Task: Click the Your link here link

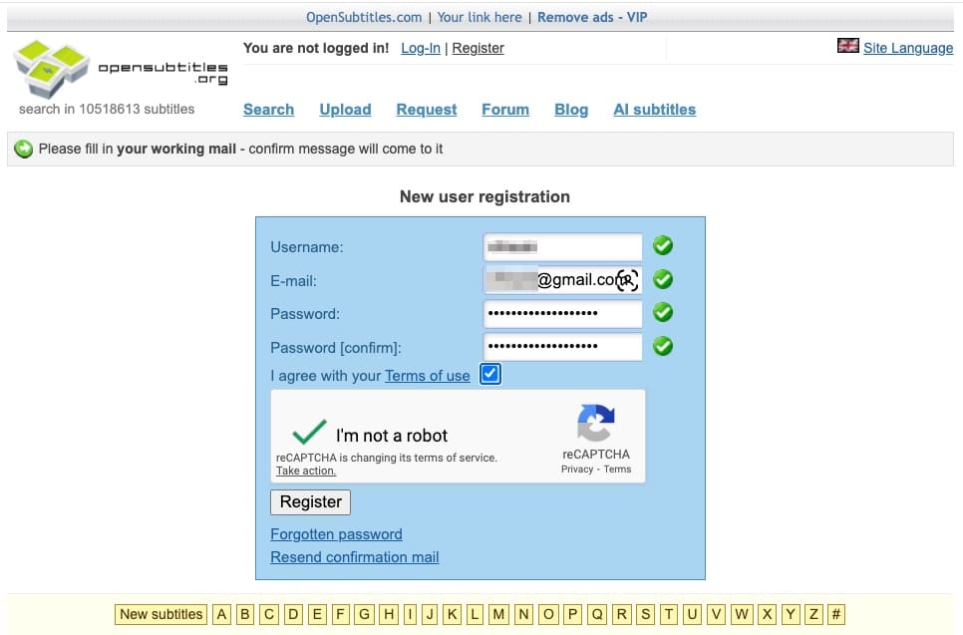Action: [x=480, y=17]
